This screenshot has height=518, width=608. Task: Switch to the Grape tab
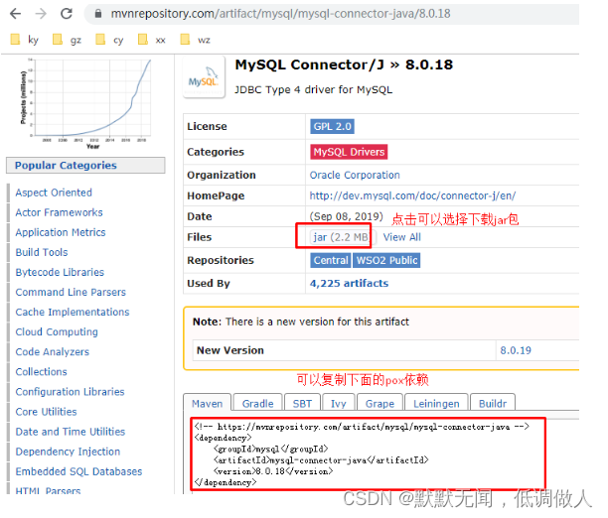coord(380,403)
